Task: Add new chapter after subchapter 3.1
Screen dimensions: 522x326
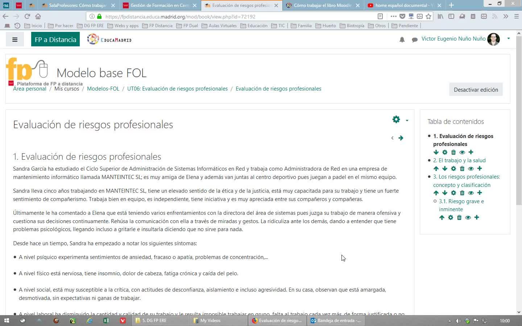Action: pos(477,217)
